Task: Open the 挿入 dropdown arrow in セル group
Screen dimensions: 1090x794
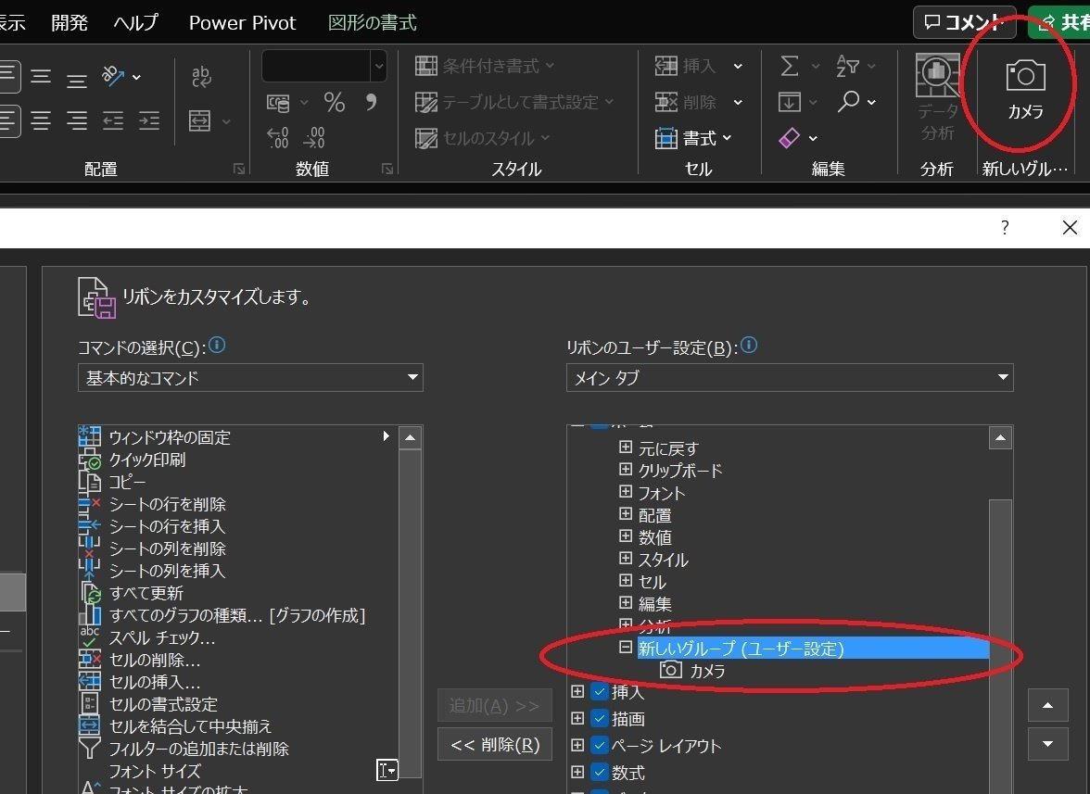Action: pos(738,66)
